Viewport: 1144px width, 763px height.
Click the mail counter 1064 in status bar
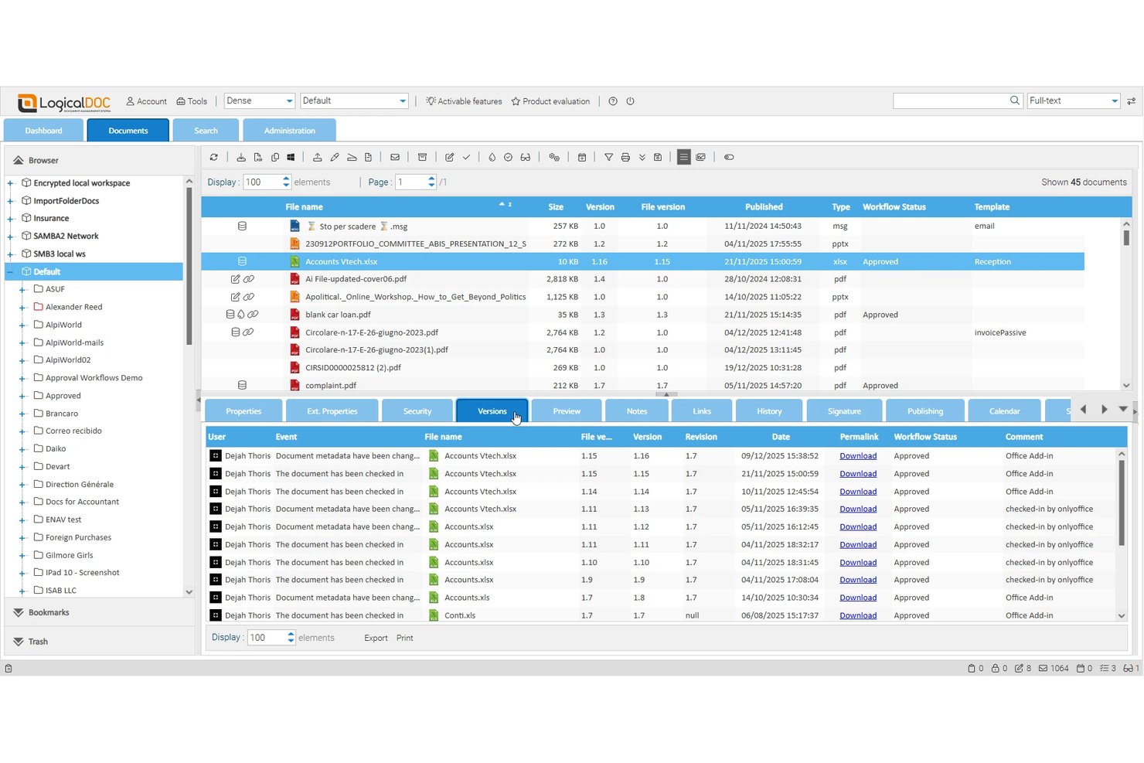pyautogui.click(x=1054, y=669)
